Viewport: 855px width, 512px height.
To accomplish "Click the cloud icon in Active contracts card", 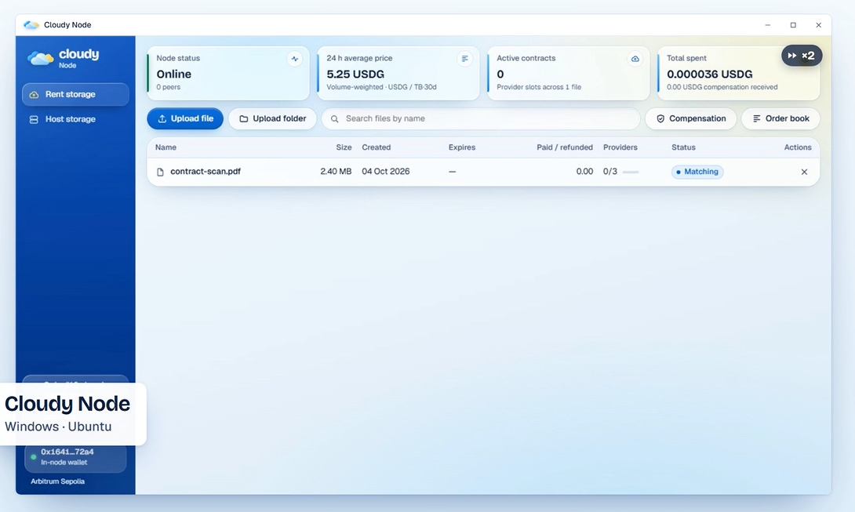I will [x=635, y=59].
